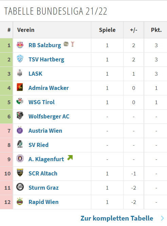Open the chevron next to Zur kompletten Tabelle

pos(162,218)
